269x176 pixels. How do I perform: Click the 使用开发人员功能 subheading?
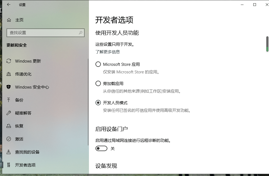117,33
